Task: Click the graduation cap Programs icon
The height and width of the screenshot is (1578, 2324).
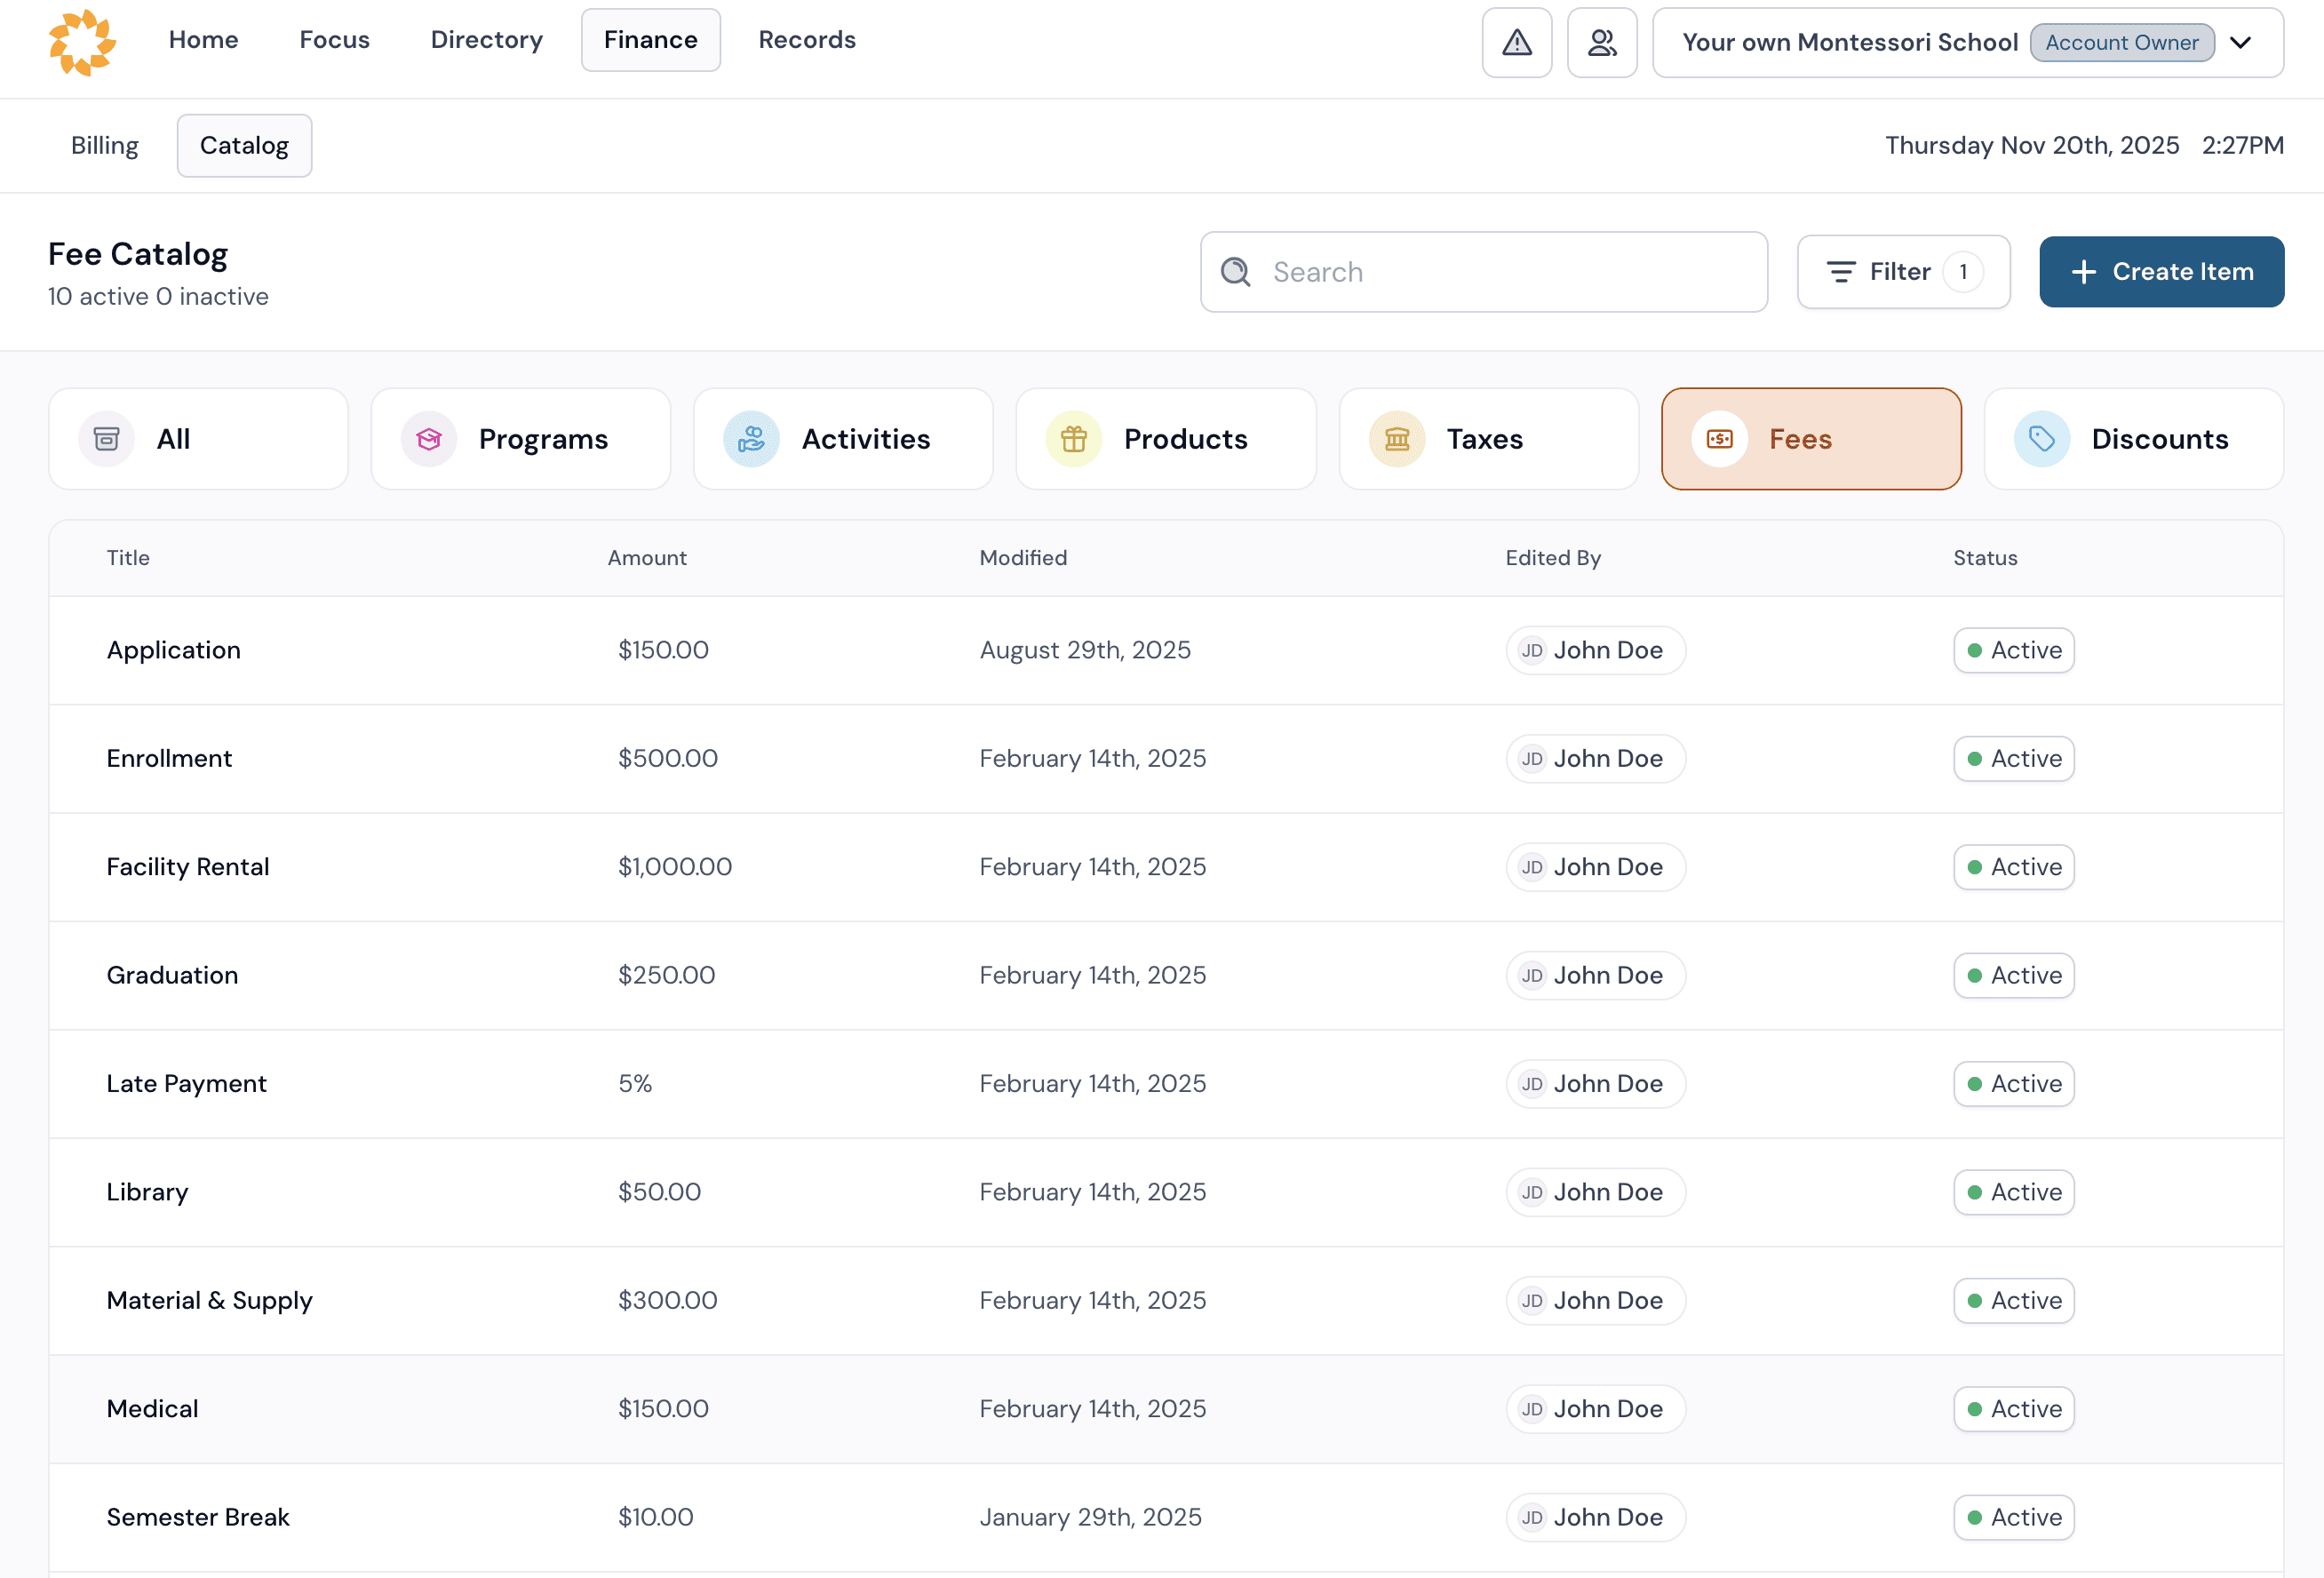Action: (429, 439)
